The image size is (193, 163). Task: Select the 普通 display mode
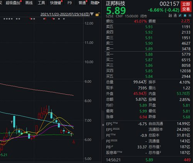tap(82, 3)
